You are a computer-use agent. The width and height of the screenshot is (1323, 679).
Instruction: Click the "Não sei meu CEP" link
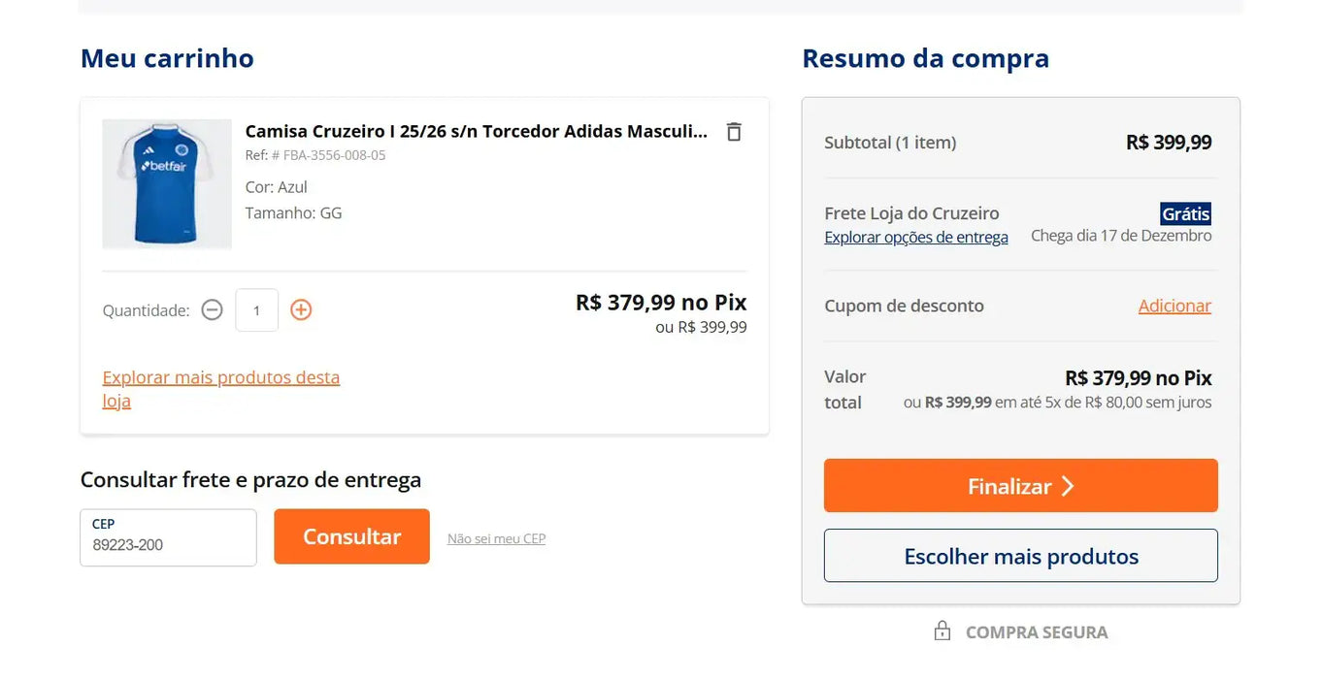tap(495, 538)
